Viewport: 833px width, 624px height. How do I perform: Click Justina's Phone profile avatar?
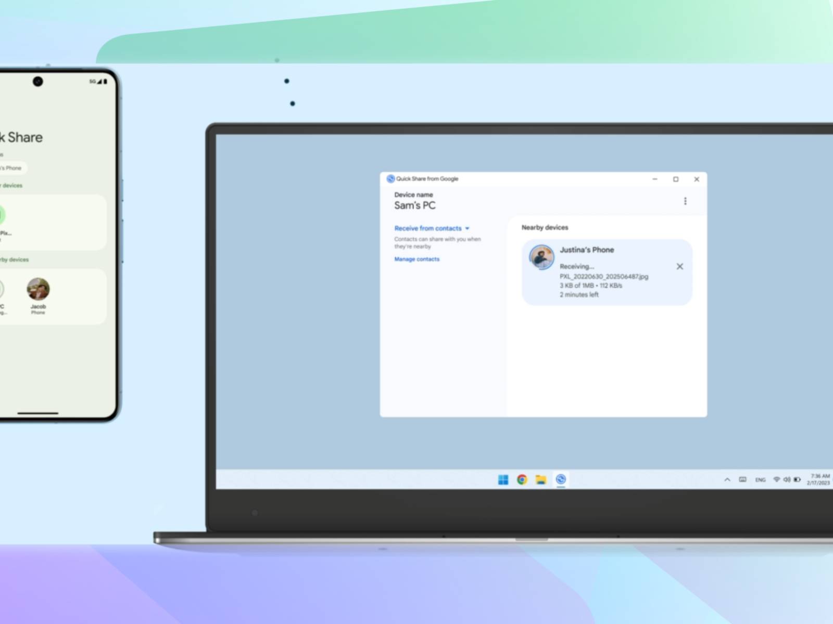coord(541,257)
